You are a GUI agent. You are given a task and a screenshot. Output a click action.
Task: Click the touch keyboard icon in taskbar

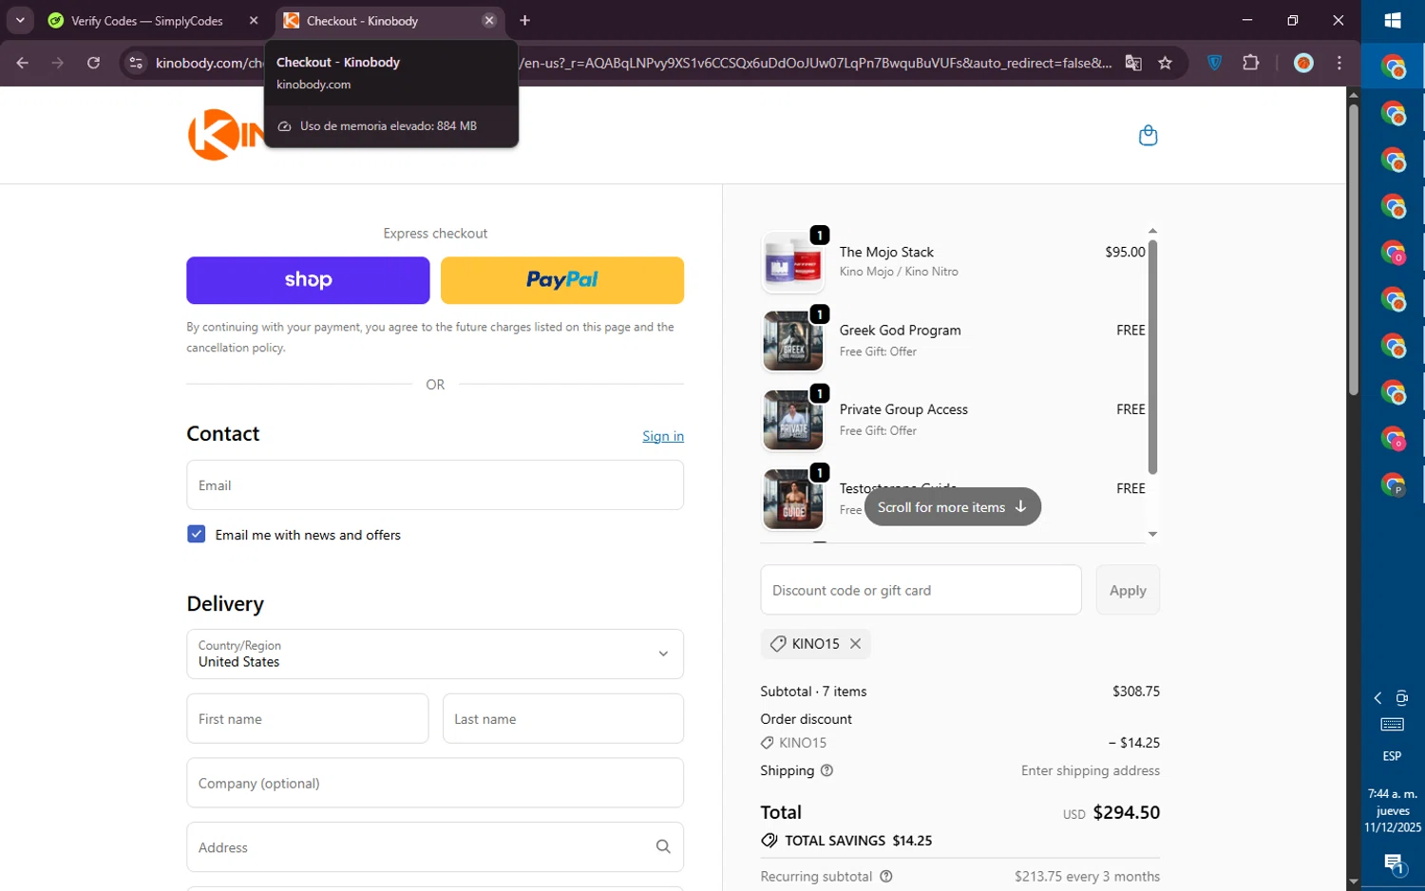pyautogui.click(x=1393, y=725)
